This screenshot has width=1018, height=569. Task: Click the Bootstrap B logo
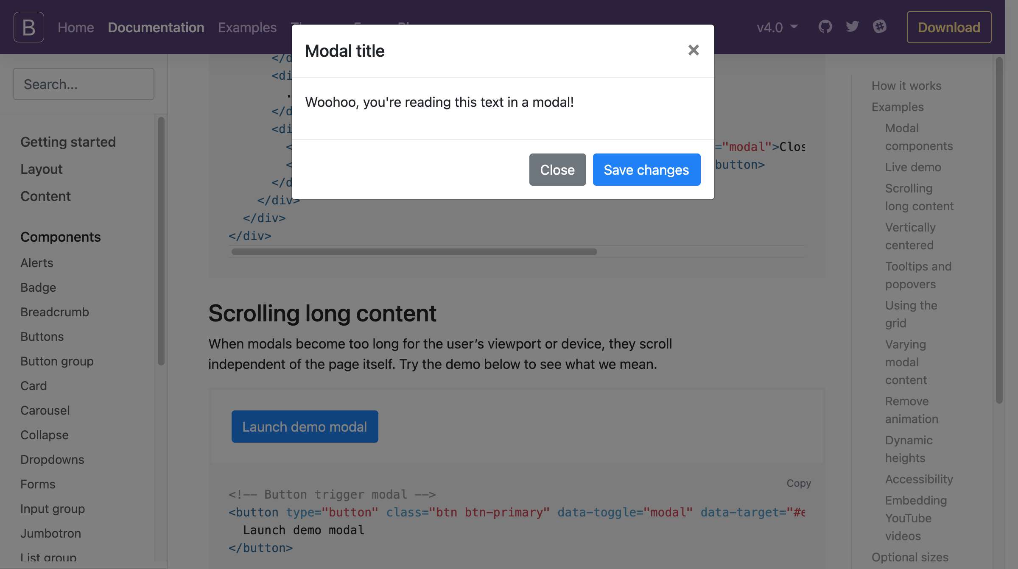[x=28, y=27]
